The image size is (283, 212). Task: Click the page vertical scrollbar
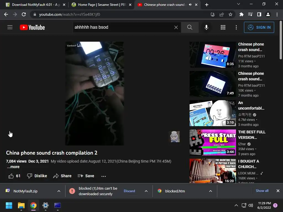pos(281,40)
